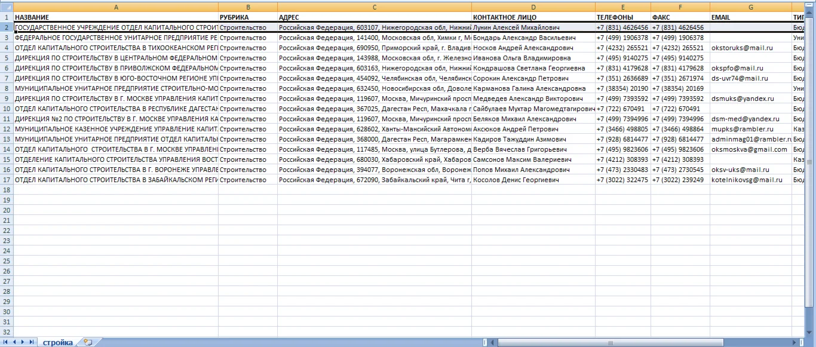Select fax cell +7 (3022) 239249
This screenshot has height=347, width=816.
(680, 180)
